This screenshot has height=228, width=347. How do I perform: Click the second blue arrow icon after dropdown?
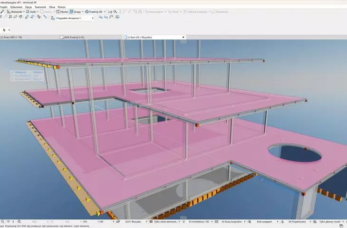click(x=106, y=17)
